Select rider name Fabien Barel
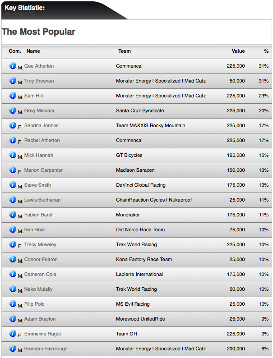The height and width of the screenshot is (358, 273). [x=38, y=215]
